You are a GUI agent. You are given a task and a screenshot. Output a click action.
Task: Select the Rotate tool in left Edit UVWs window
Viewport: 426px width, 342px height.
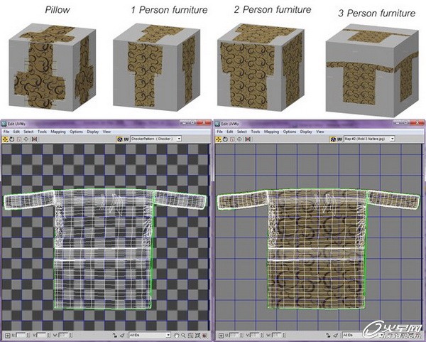pos(12,139)
